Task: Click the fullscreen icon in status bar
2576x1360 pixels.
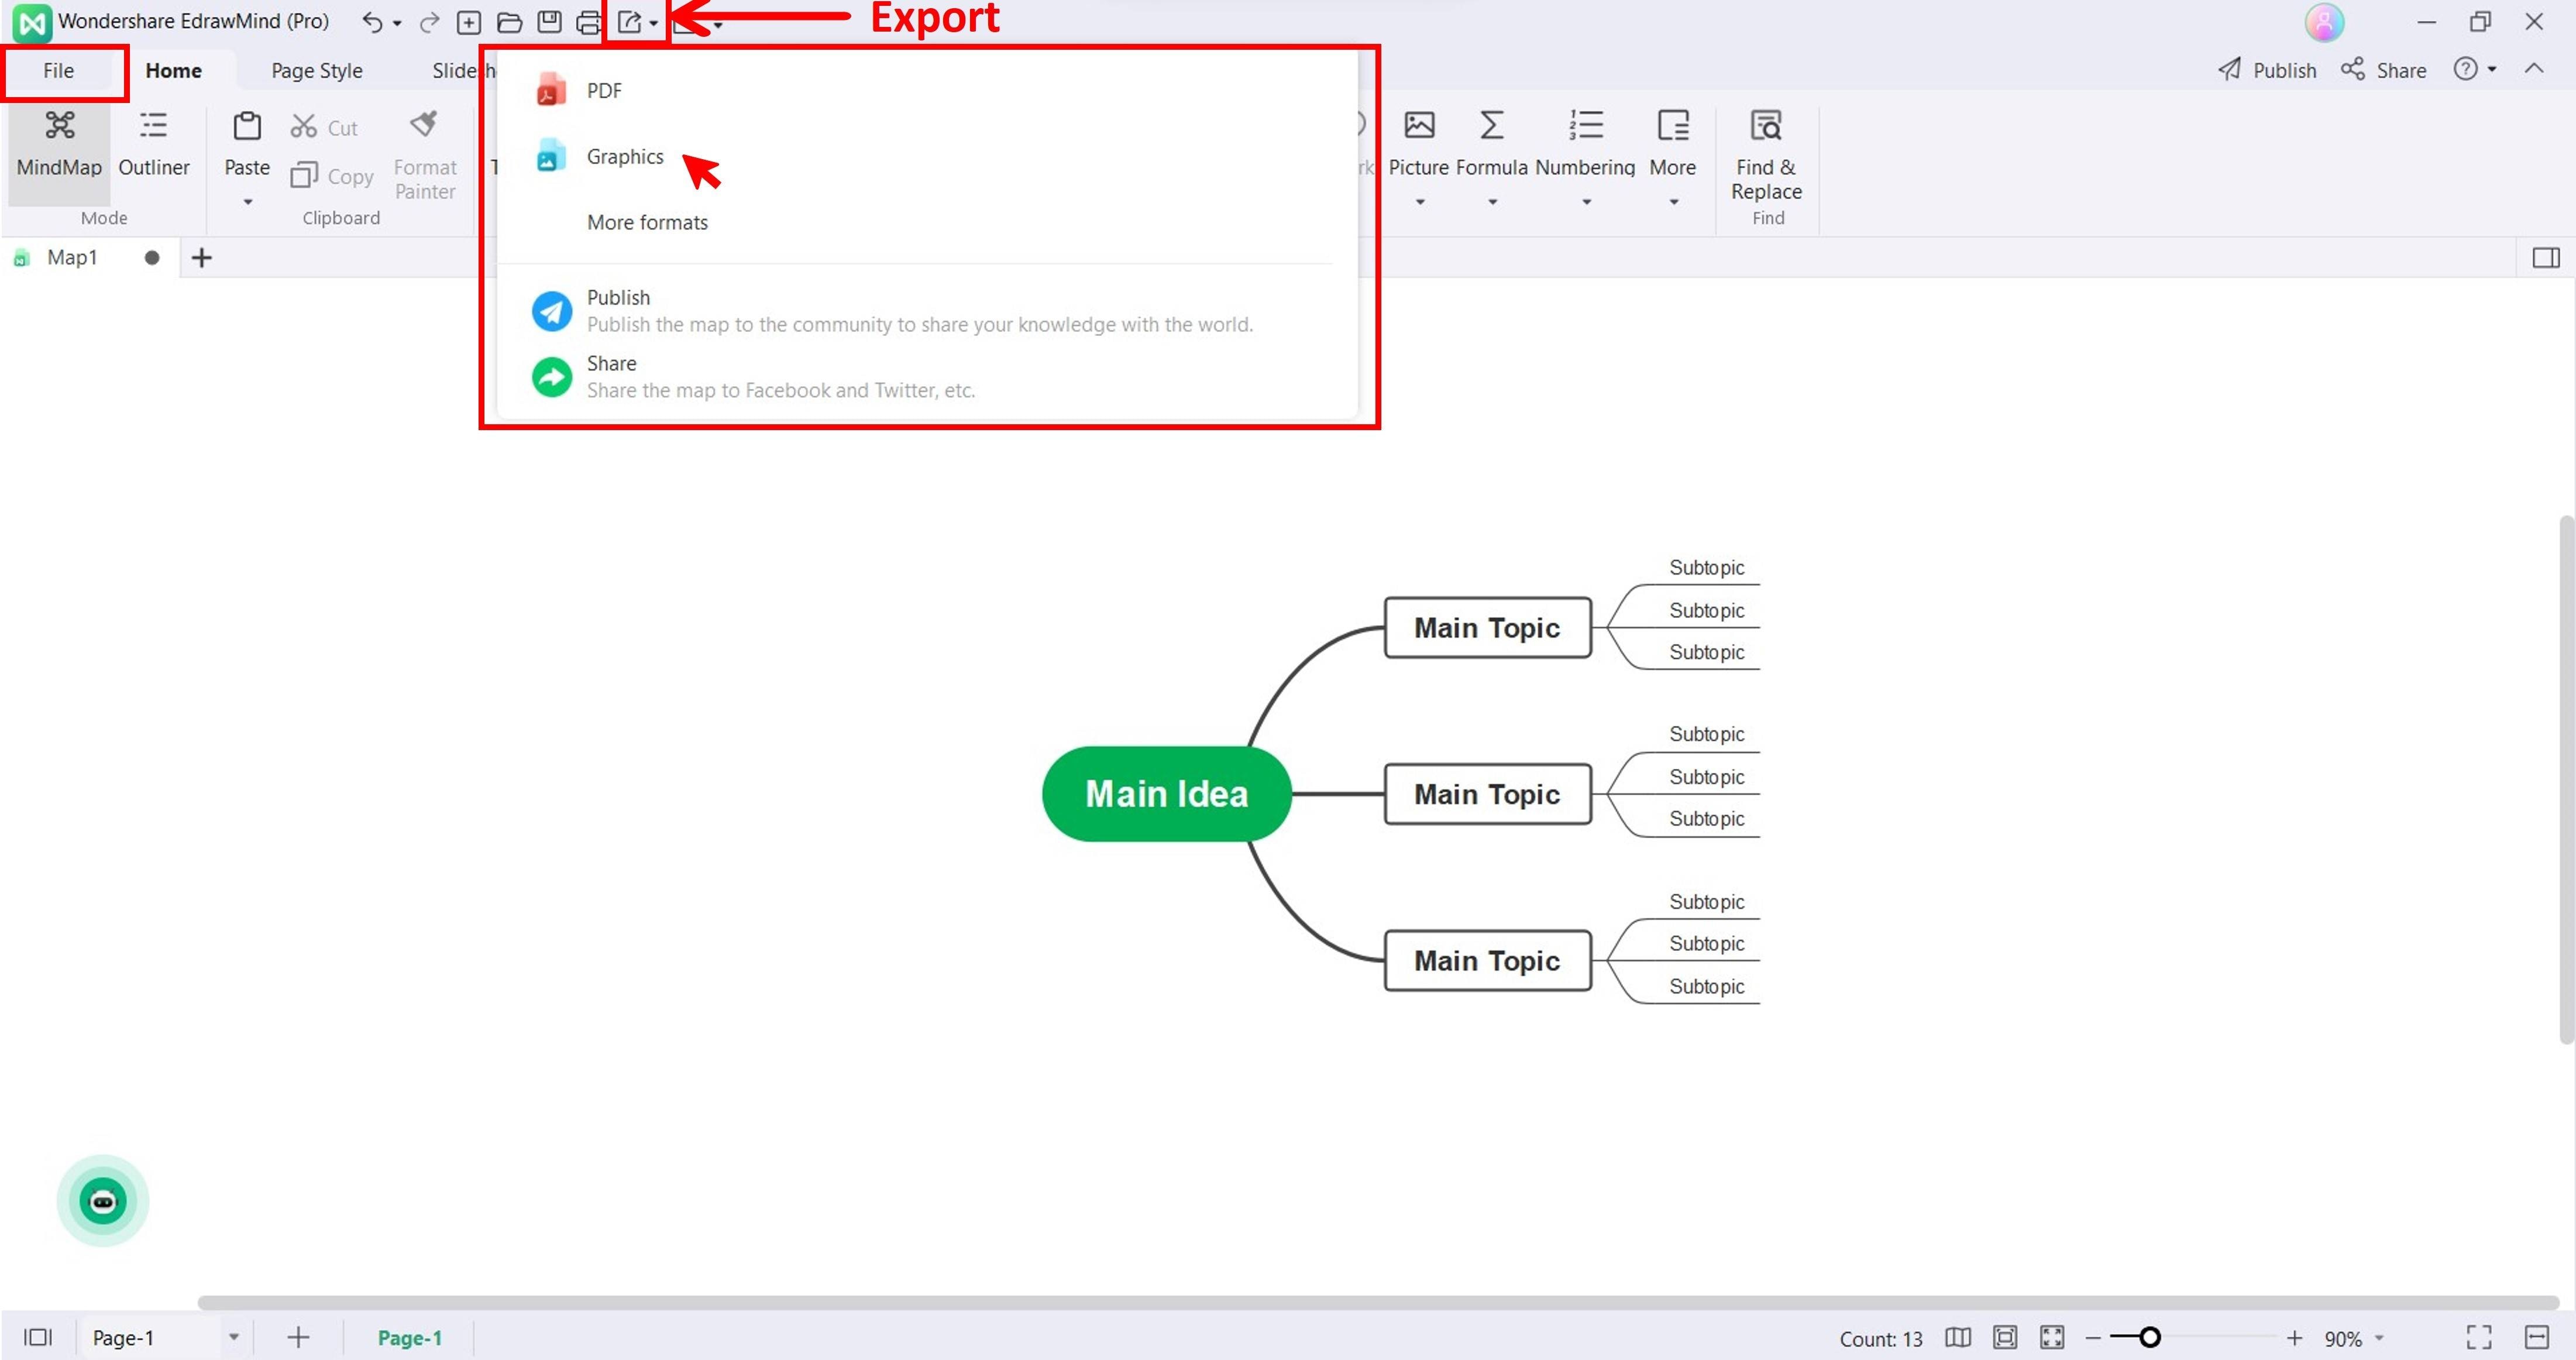Action: (x=2478, y=1337)
